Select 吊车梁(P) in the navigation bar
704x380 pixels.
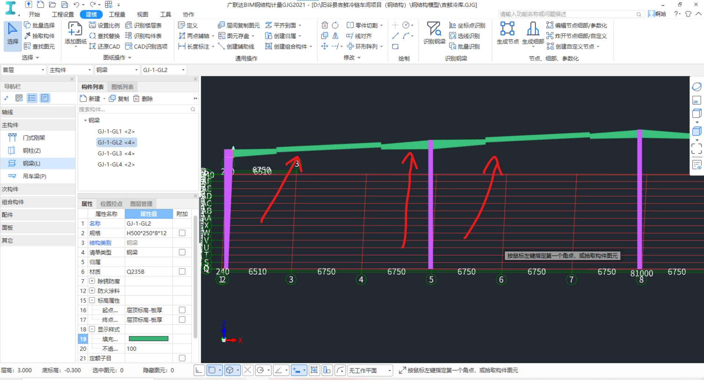click(x=35, y=176)
